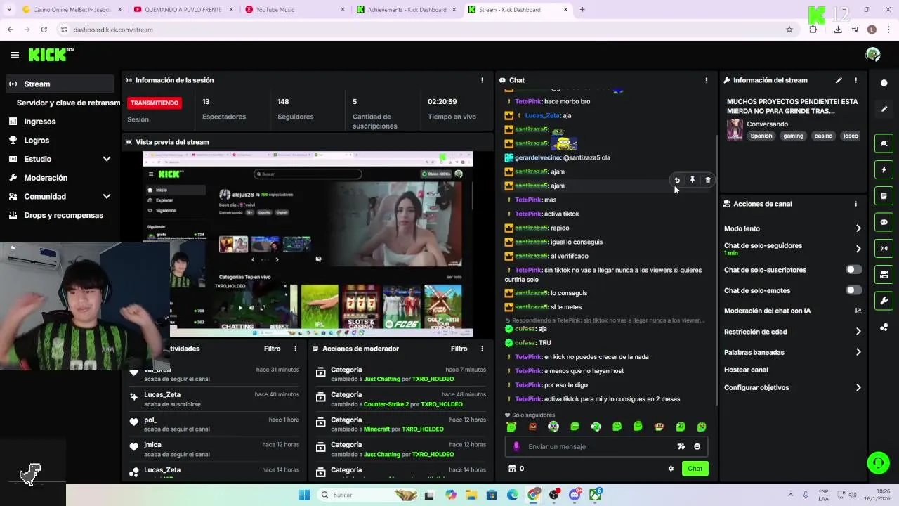Click Hostear canal
Screen dimensions: 899x506
pyautogui.click(x=746, y=370)
